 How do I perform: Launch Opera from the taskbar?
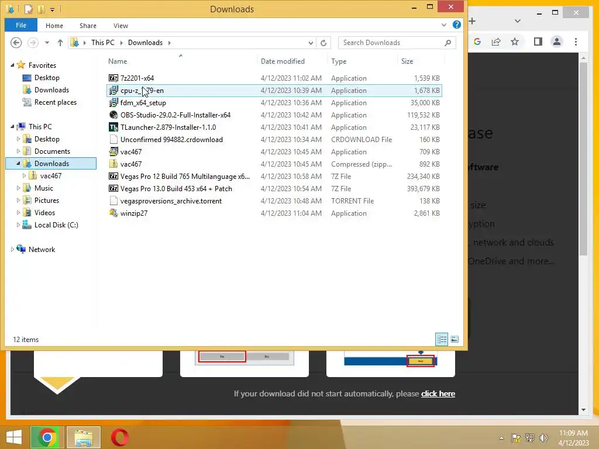click(119, 437)
